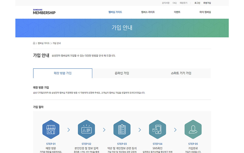
Task: Open the 마이 멤버십 menu
Action: [x=205, y=12]
